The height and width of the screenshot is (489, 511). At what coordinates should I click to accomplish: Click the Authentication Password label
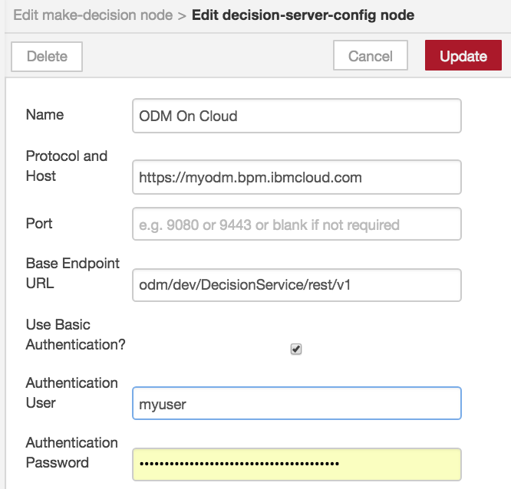click(x=71, y=452)
